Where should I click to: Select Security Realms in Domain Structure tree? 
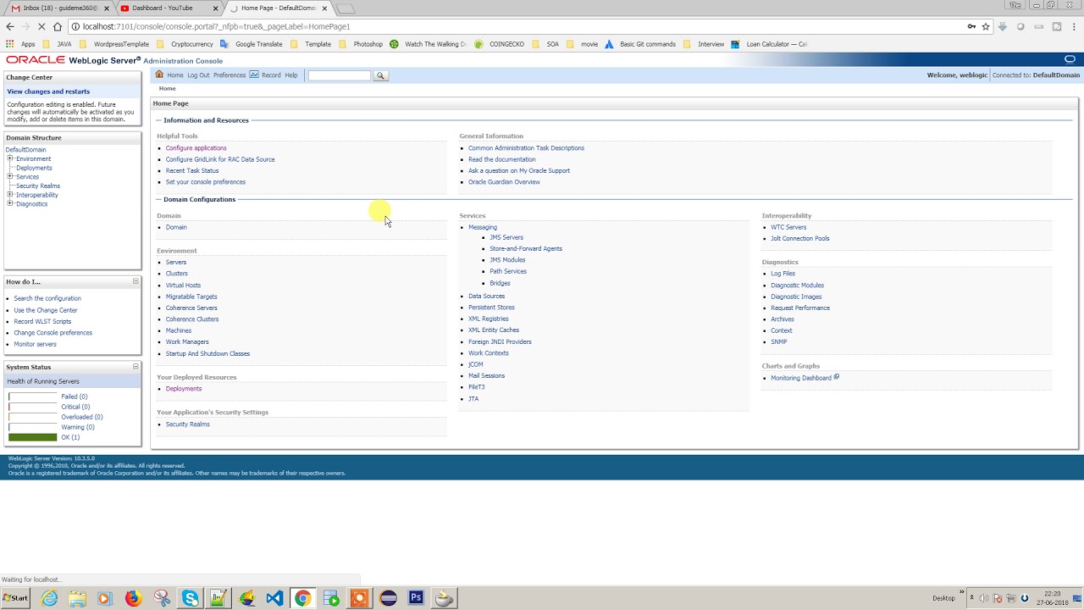[x=38, y=186]
